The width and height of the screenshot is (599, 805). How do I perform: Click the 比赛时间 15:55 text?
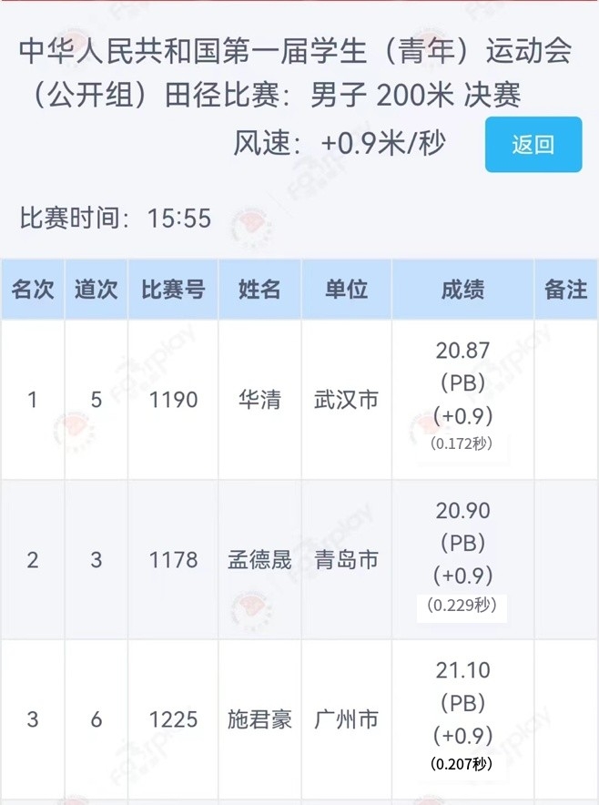tap(115, 219)
